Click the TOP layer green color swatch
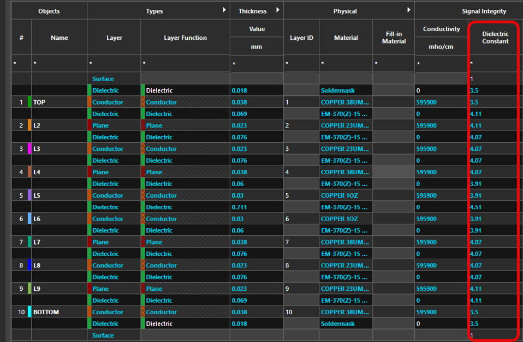523x342 pixels. click(29, 102)
